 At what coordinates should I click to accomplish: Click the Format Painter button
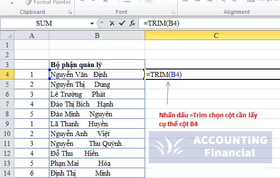[47, 2]
